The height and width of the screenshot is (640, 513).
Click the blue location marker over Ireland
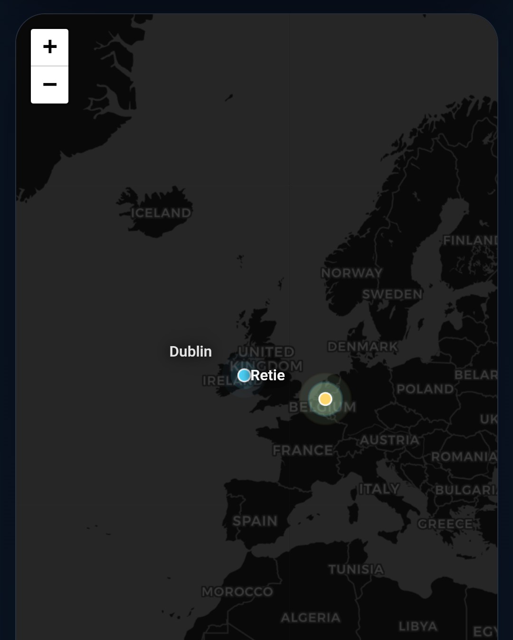244,376
